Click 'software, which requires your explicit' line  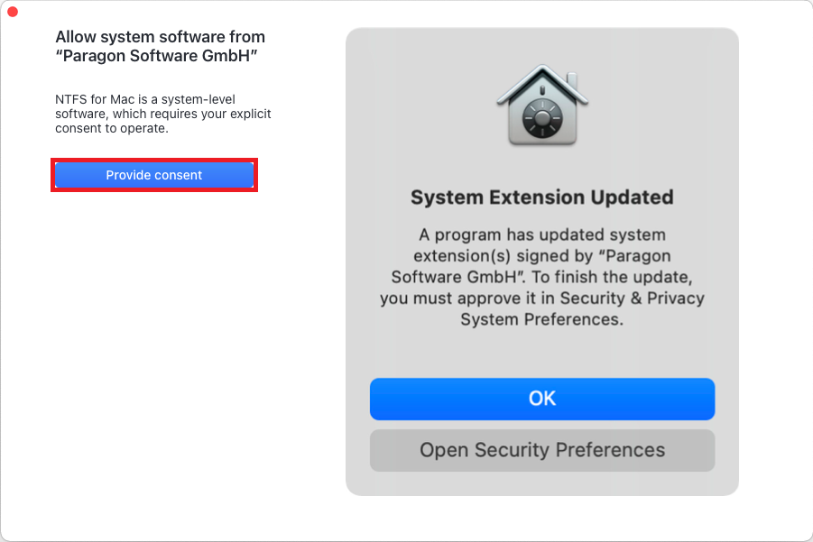[x=163, y=114]
